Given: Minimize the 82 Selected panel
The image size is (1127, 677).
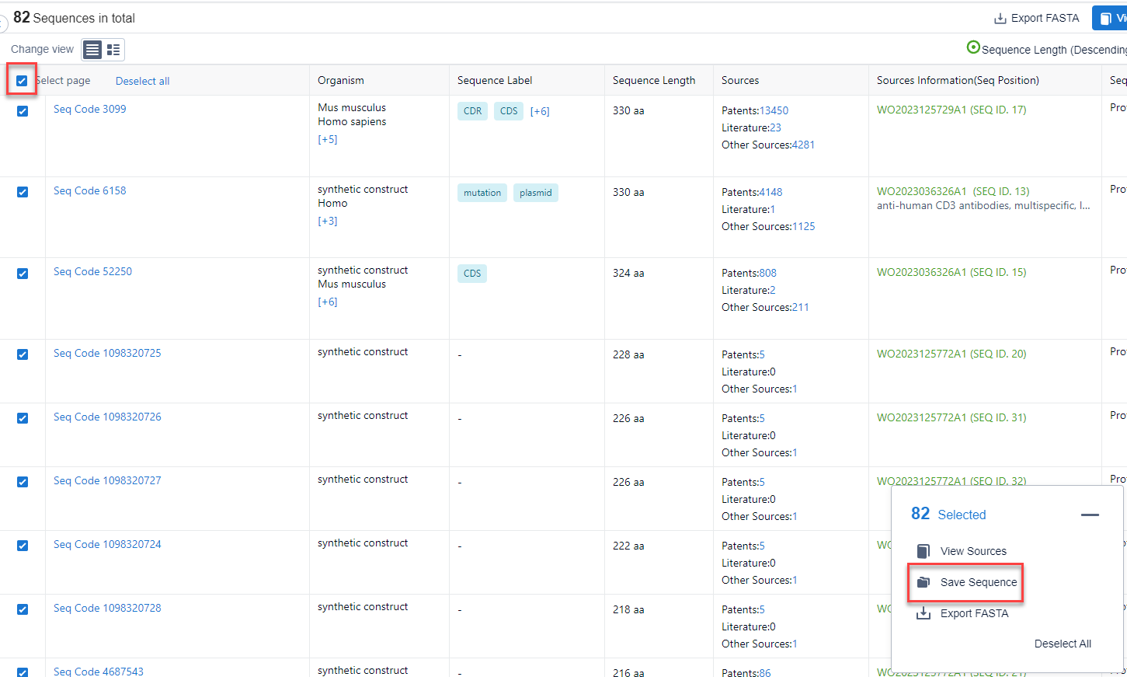Looking at the screenshot, I should tap(1090, 515).
